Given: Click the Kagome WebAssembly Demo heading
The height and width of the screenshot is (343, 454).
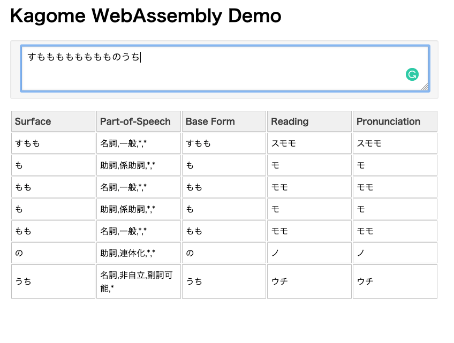Looking at the screenshot, I should click(x=146, y=16).
